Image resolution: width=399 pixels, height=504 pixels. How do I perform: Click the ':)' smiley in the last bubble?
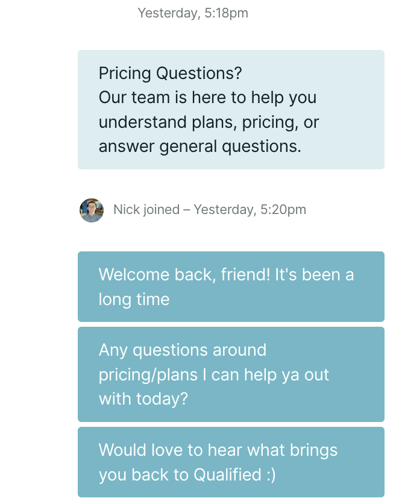coord(271,476)
